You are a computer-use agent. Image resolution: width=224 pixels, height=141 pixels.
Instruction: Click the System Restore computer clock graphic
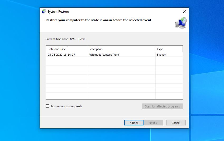point(181,23)
